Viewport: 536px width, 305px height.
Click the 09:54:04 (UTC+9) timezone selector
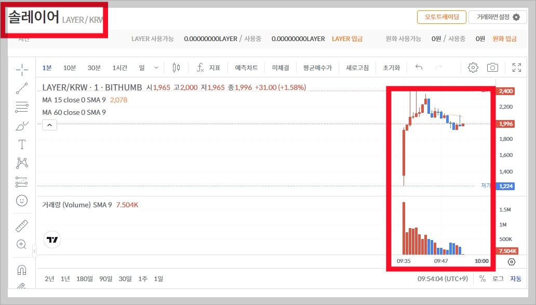point(443,279)
